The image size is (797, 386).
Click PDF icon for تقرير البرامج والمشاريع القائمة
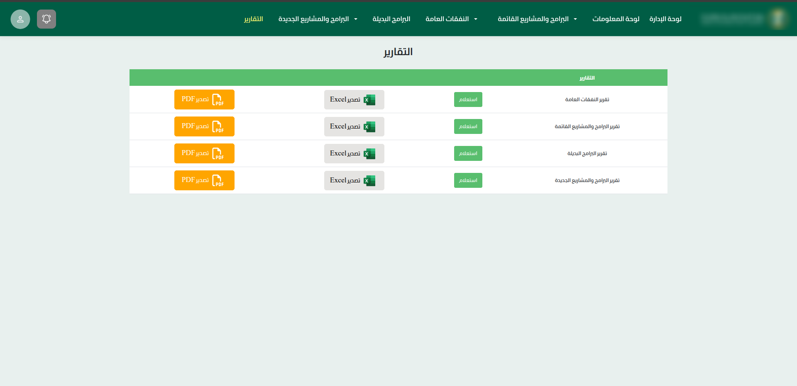[218, 126]
